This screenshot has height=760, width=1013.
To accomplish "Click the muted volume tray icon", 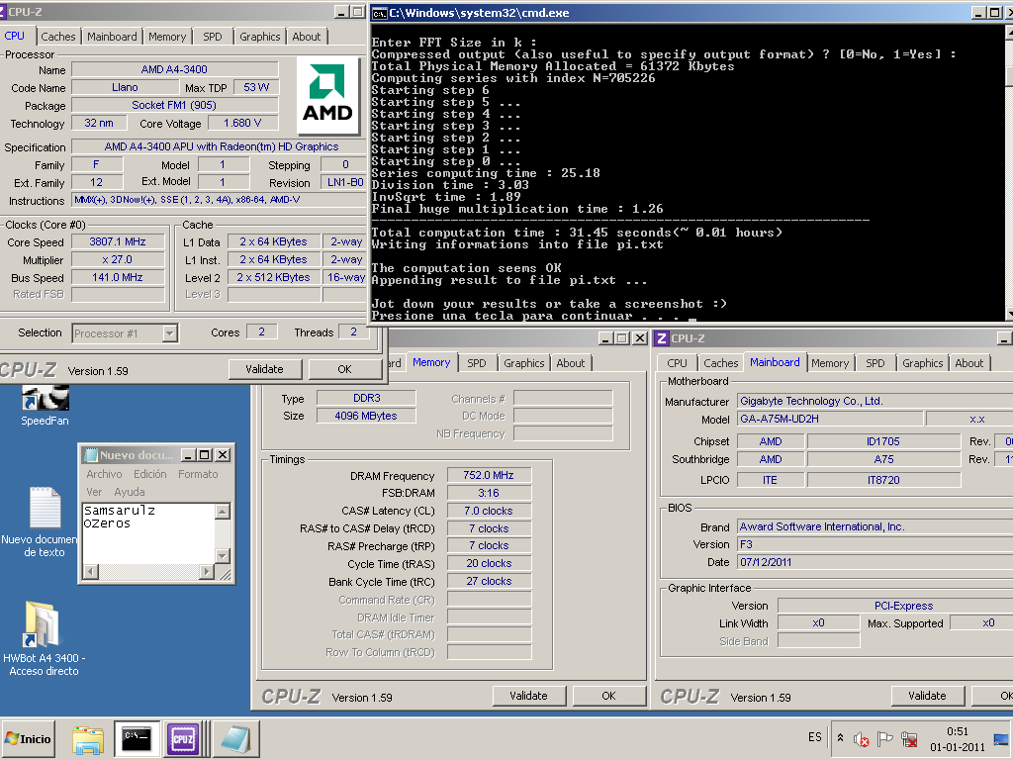I will click(x=862, y=739).
